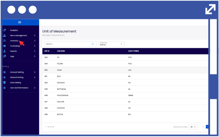Image resolution: width=219 pixels, height=137 pixels.
Task: Open the General Setting menu item
Action: point(17,77)
